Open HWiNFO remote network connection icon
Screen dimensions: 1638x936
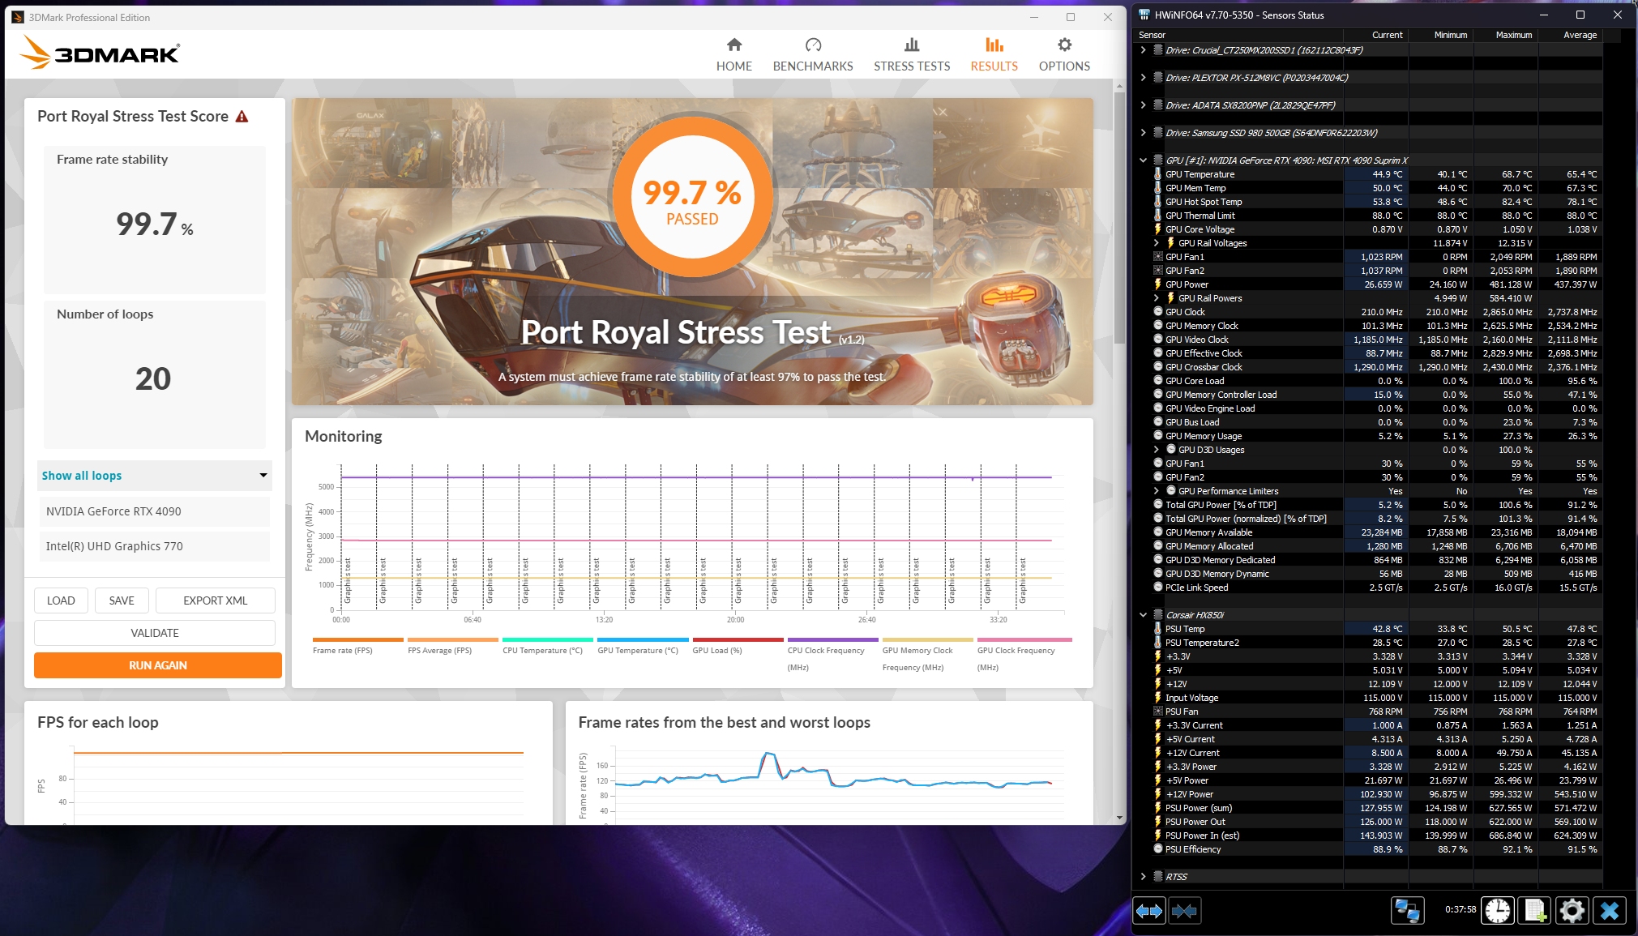(x=1407, y=911)
